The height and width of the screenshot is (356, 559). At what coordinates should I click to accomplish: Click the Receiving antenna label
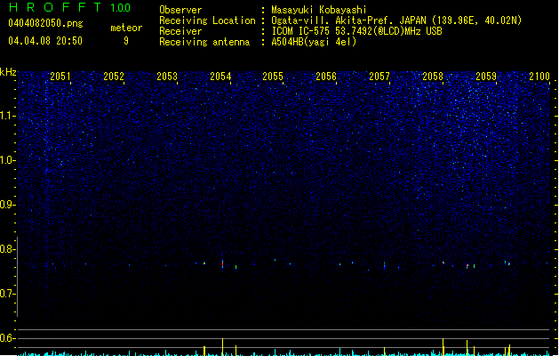click(204, 42)
